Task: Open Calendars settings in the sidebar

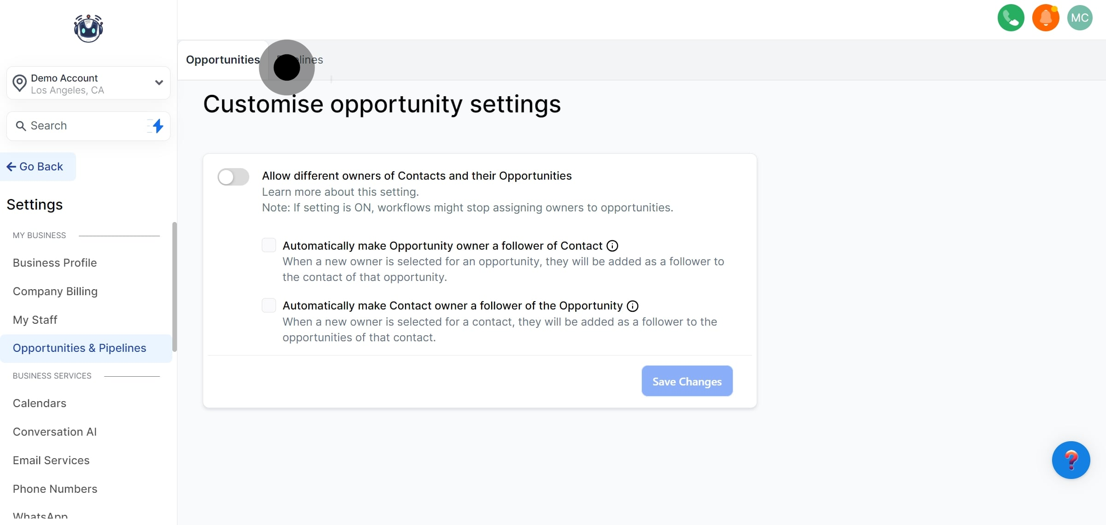Action: [x=40, y=403]
